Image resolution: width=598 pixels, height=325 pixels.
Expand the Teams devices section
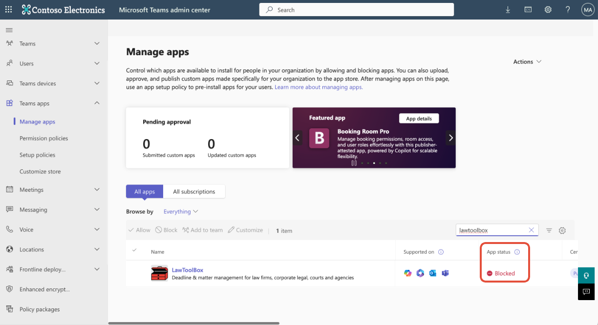point(97,83)
